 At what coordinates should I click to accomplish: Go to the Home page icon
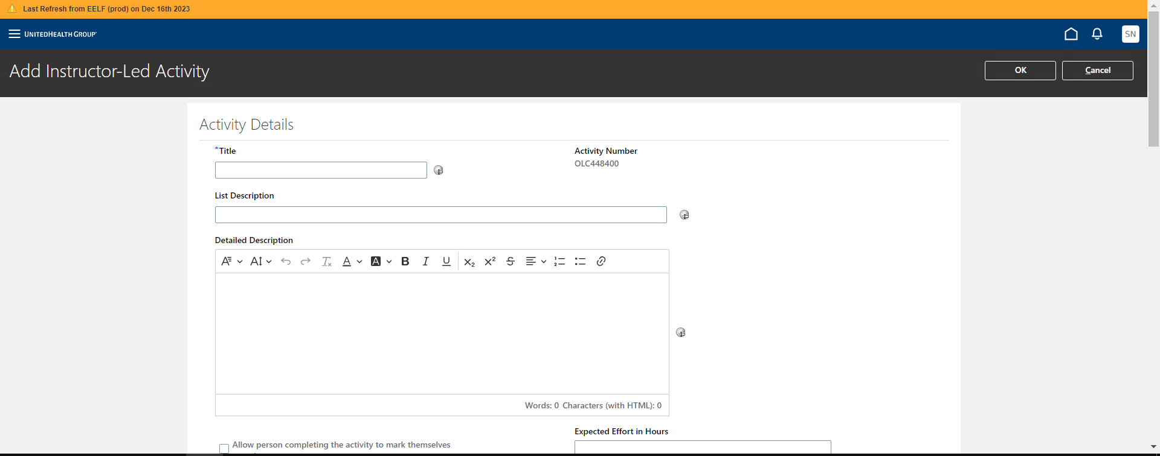[1071, 34]
